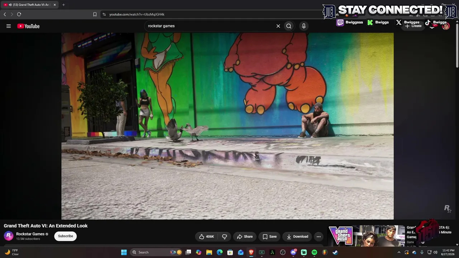The image size is (459, 258).
Task: Select the Grand Theft Auto VI browser tab
Action: pos(29,5)
